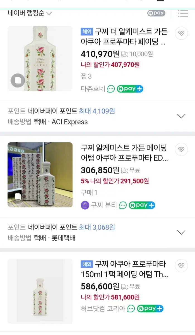
Task: Switch to list view layout icon
Action: point(183,13)
